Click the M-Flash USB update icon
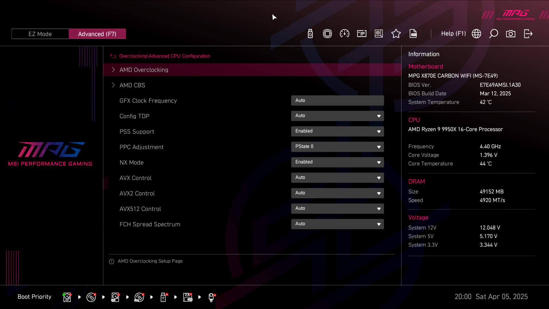This screenshot has height=309, width=549. 310,34
